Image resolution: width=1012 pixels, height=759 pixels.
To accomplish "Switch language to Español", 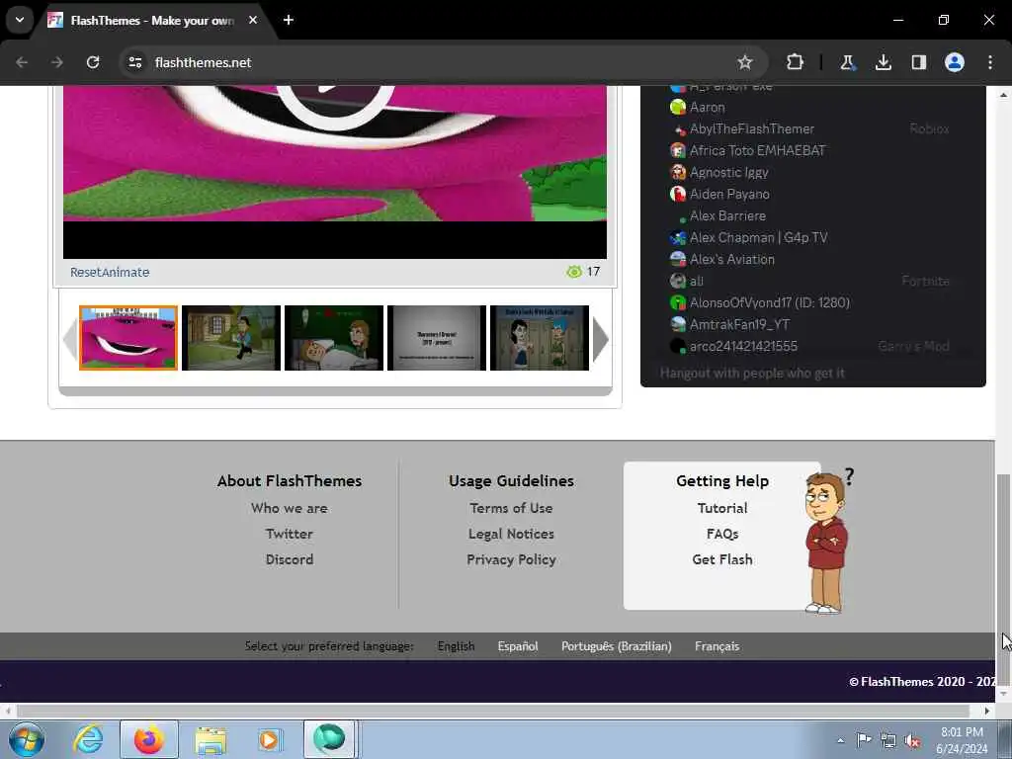I will tap(518, 646).
